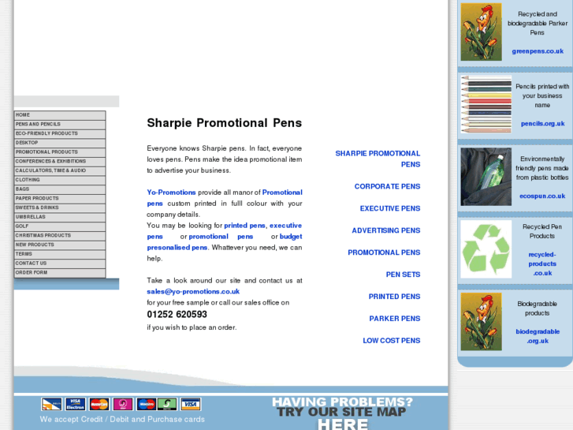
Task: Click cartoon image beside Recycled Parker Pens
Action: coord(481,32)
